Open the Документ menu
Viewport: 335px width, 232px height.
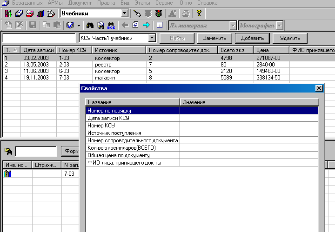pos(80,3)
